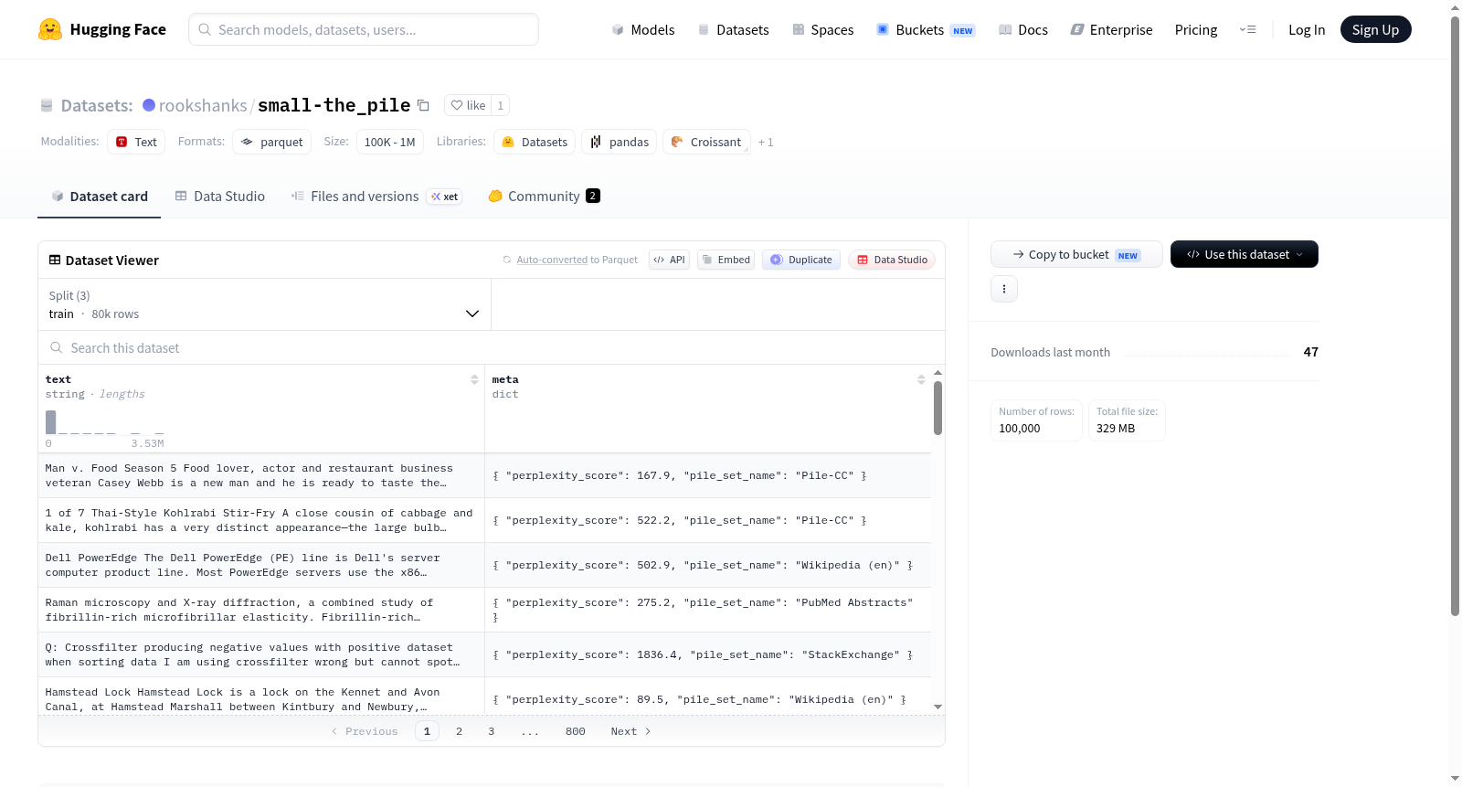Show the +1 additional libraries
The image size is (1462, 787).
[x=766, y=142]
